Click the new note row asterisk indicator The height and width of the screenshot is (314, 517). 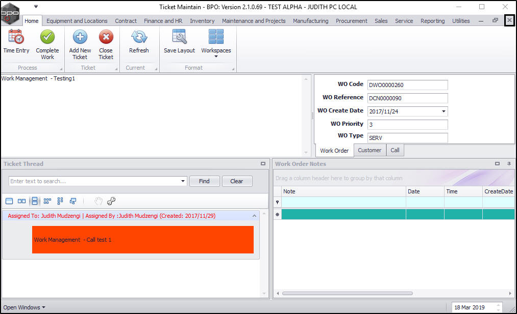tap(277, 214)
